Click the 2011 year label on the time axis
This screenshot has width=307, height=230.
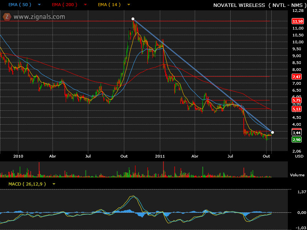point(160,156)
